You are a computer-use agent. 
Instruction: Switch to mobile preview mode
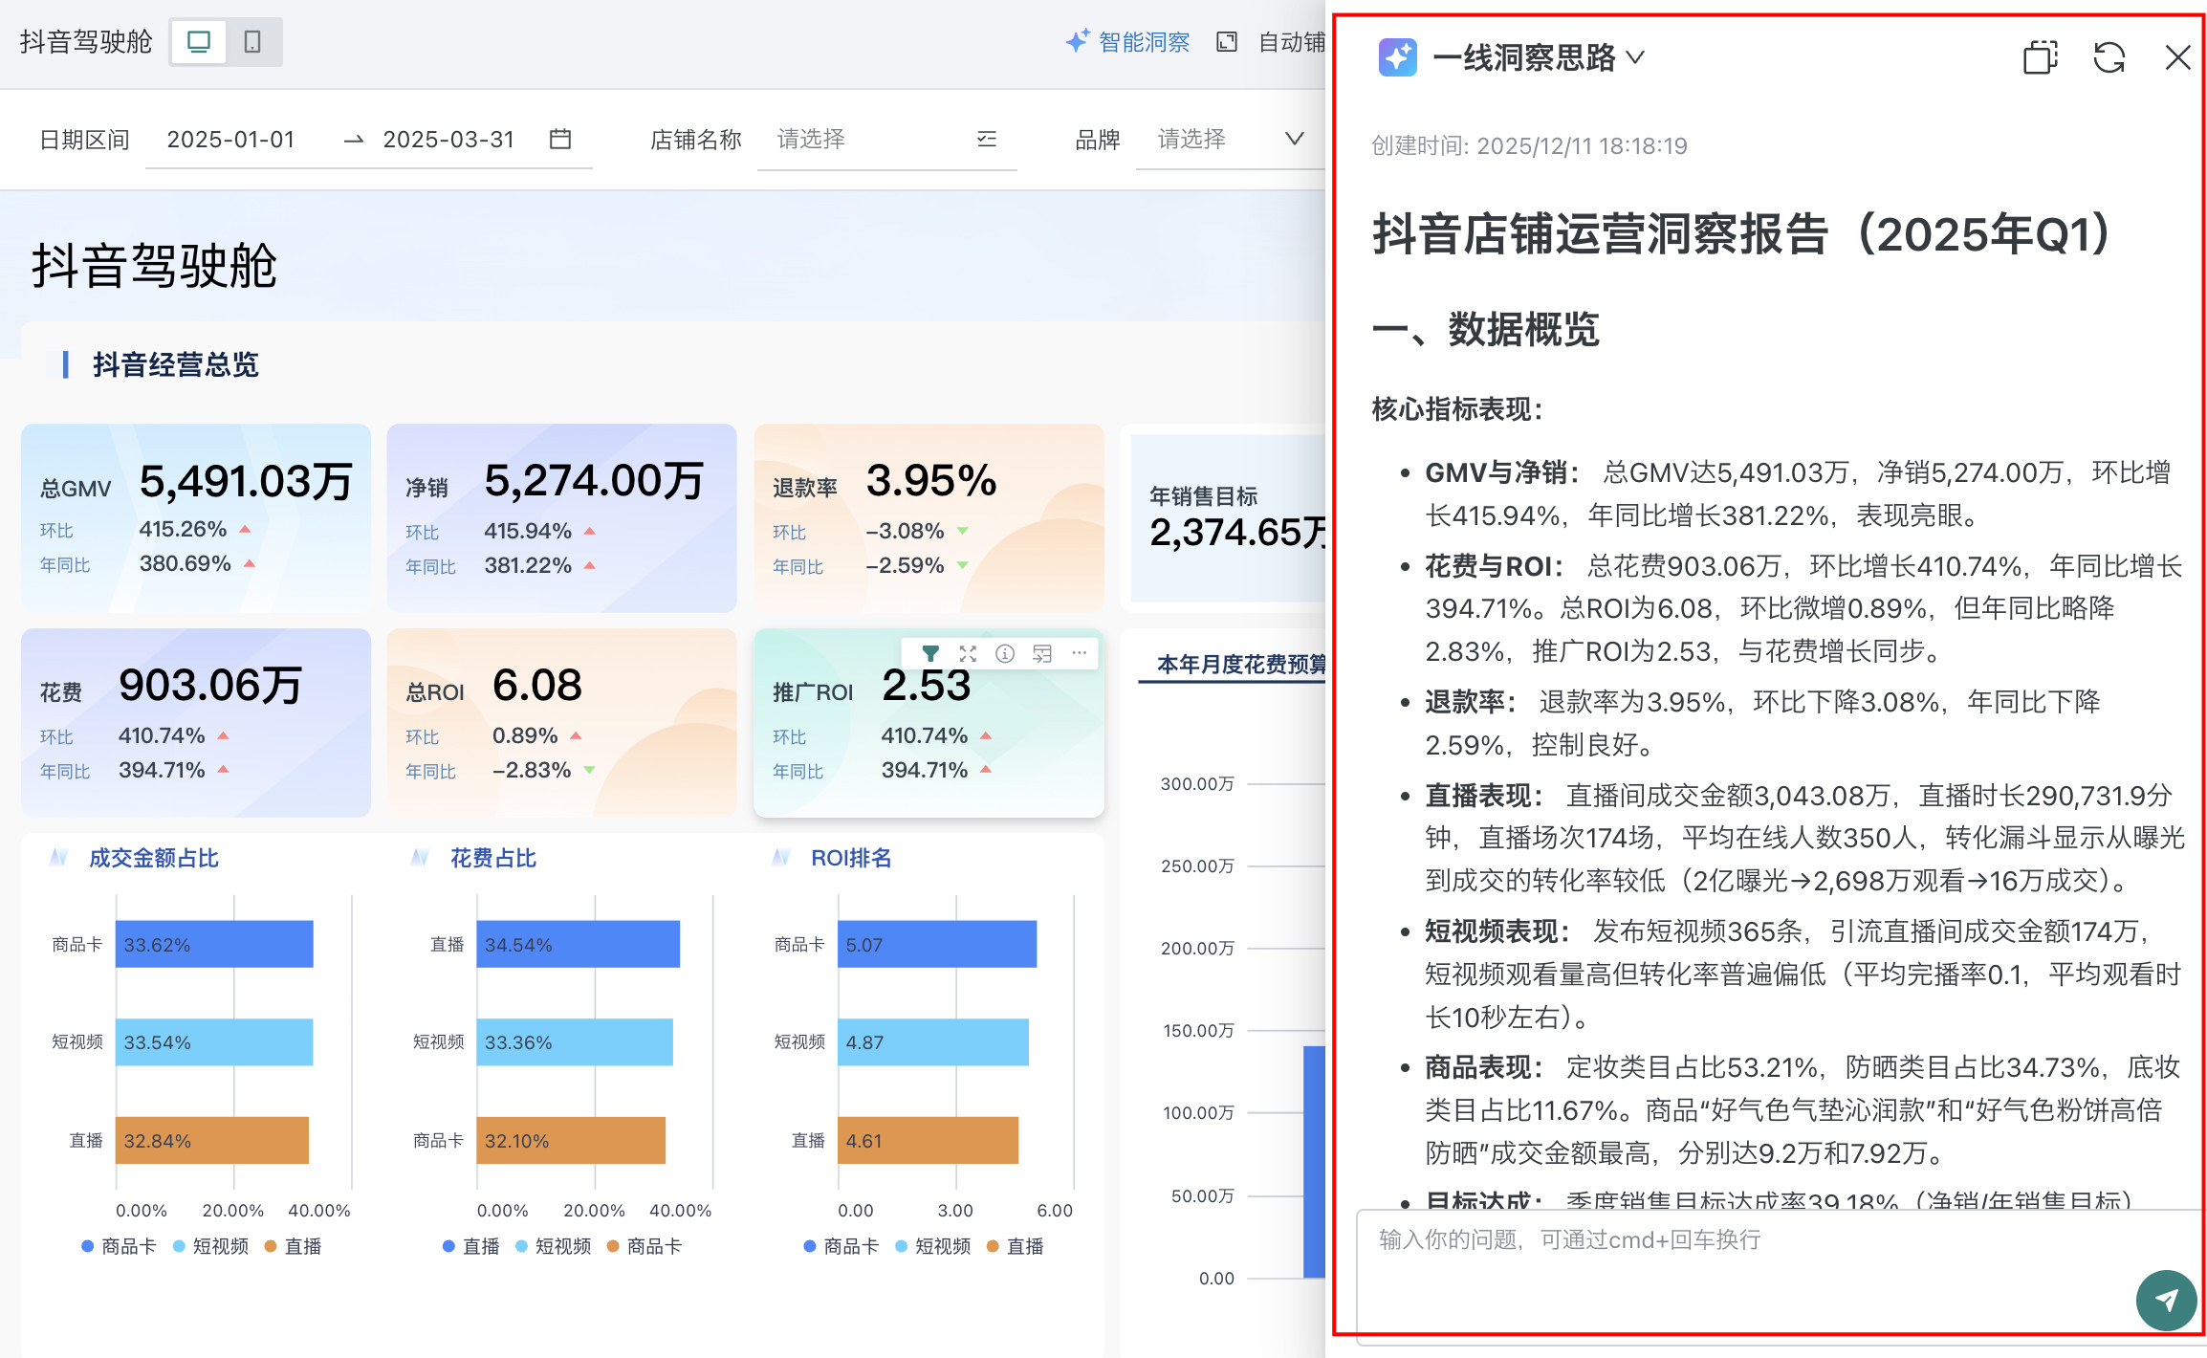tap(252, 42)
